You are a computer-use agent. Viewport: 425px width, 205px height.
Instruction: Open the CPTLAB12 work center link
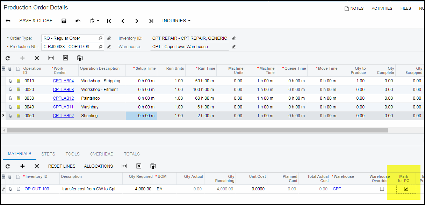[x=63, y=98]
